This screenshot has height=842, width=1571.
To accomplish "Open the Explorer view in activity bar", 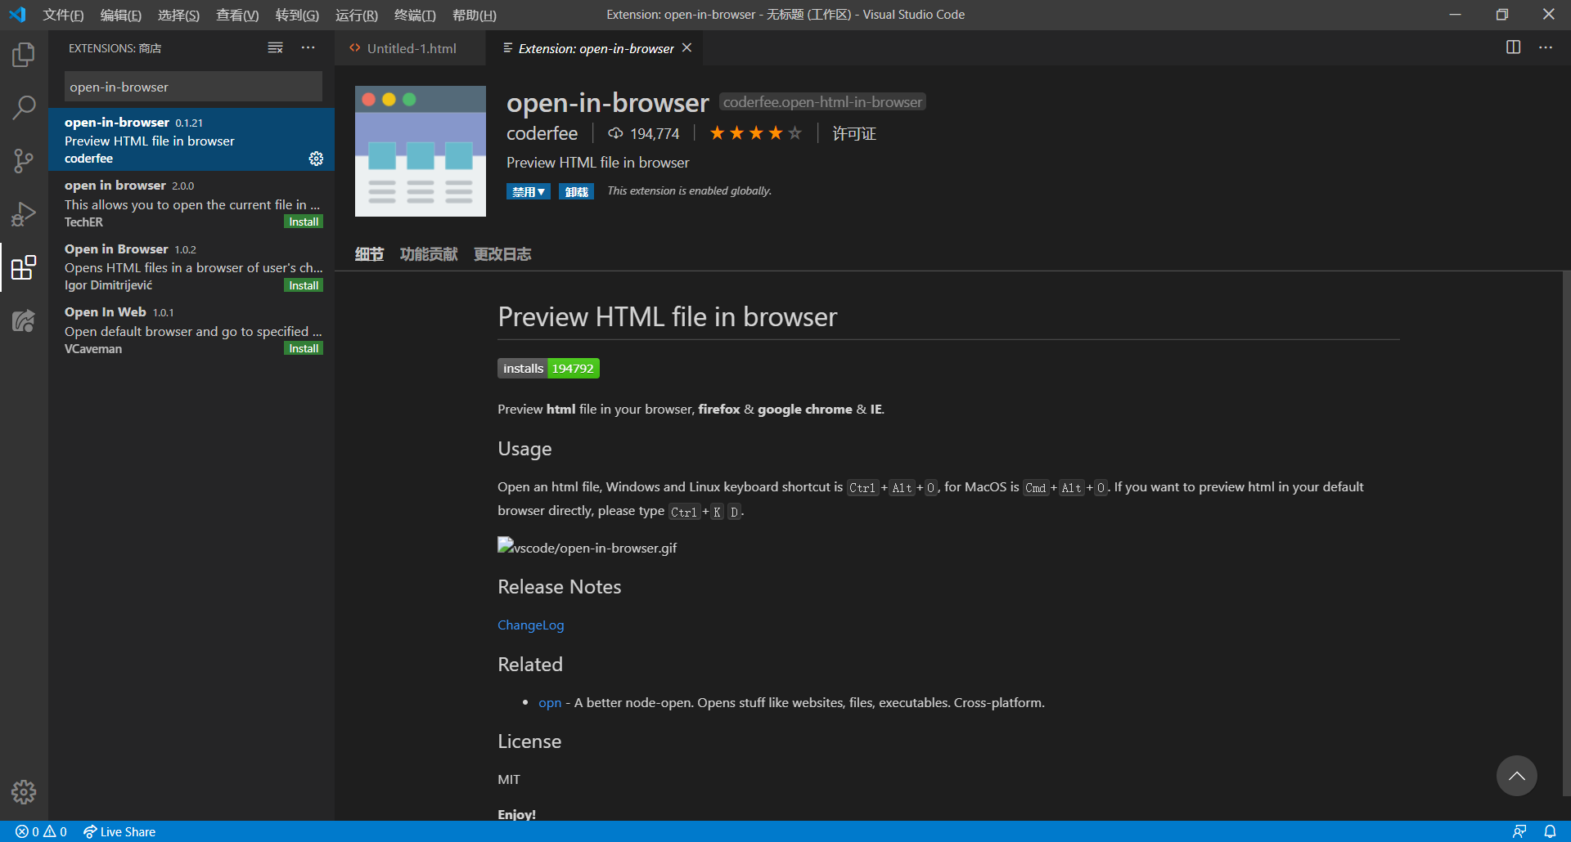I will tap(24, 55).
